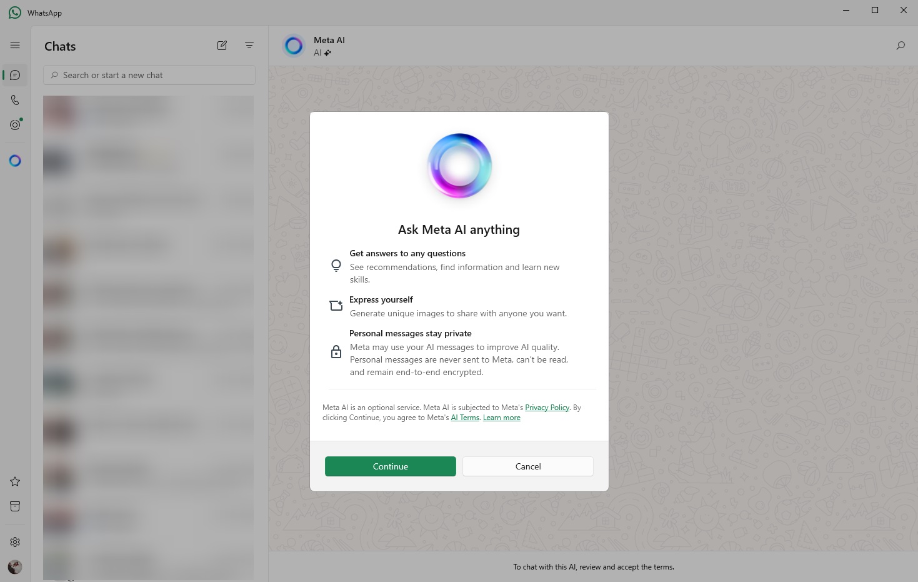Click the large Meta AI ring logo

coord(459,166)
